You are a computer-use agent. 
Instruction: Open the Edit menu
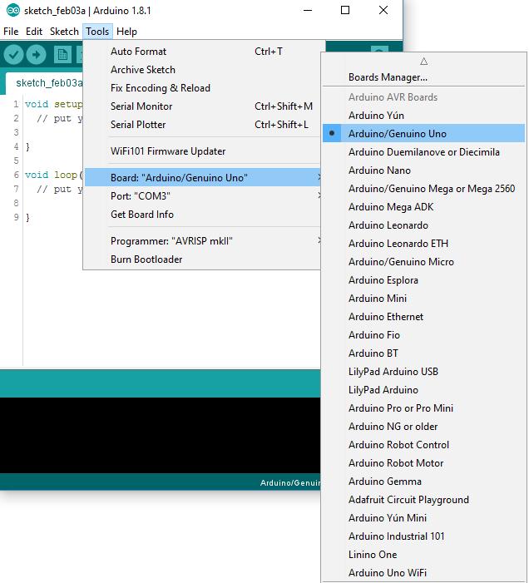click(34, 32)
